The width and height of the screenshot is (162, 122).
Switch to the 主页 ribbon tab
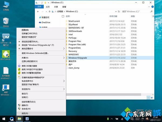tap(48, 7)
